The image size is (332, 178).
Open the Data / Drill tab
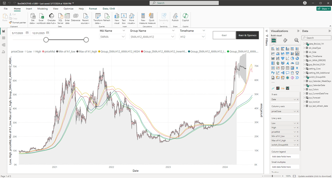pyautogui.click(x=108, y=8)
